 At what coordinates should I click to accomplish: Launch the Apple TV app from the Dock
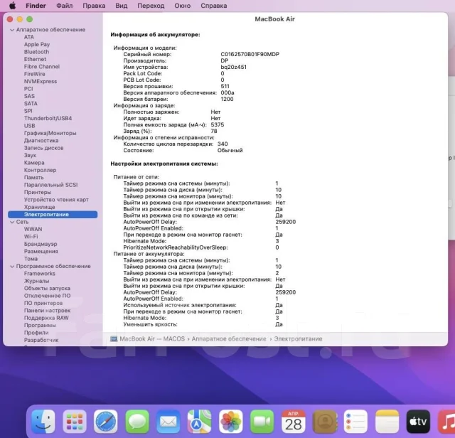418,421
